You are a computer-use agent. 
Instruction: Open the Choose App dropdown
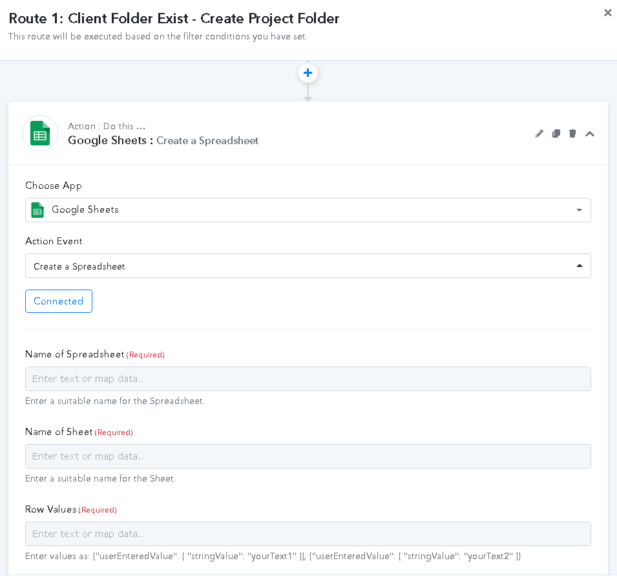click(x=308, y=210)
